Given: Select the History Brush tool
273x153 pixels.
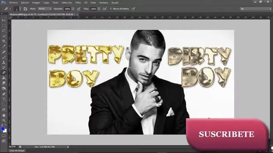Looking at the screenshot, I should click(x=4, y=68).
